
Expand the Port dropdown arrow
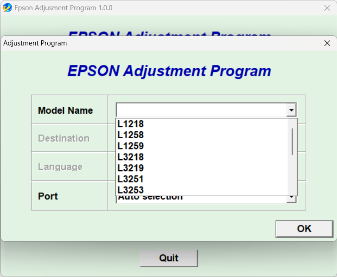tap(291, 198)
